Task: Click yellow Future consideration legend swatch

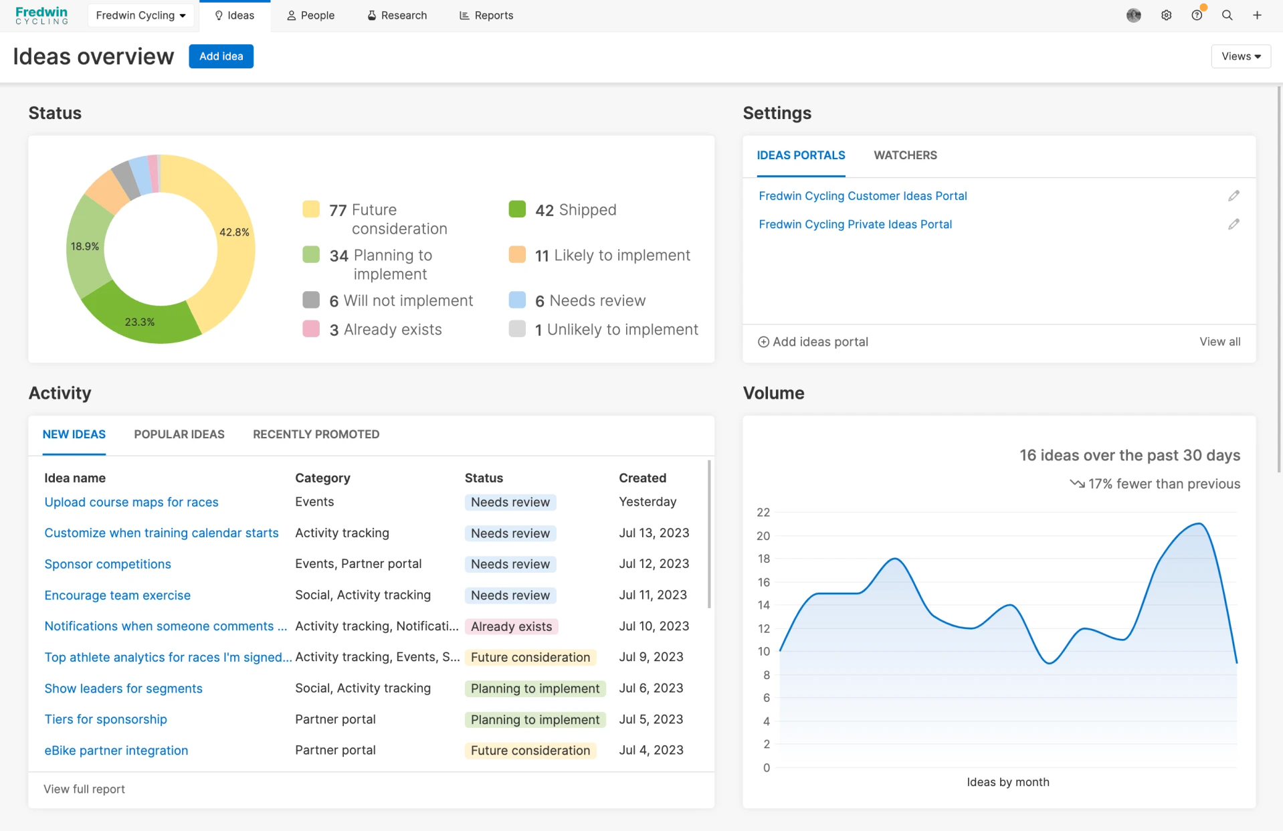Action: tap(311, 209)
